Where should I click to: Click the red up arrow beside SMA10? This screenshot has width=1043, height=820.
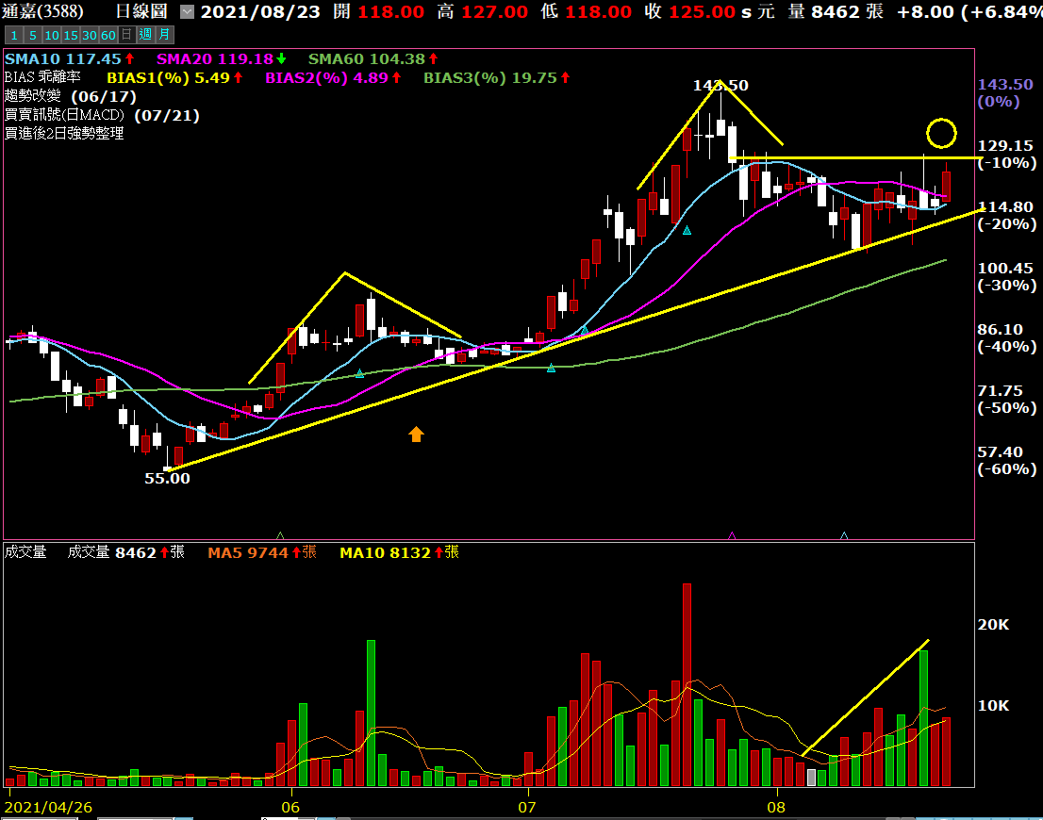pyautogui.click(x=130, y=58)
